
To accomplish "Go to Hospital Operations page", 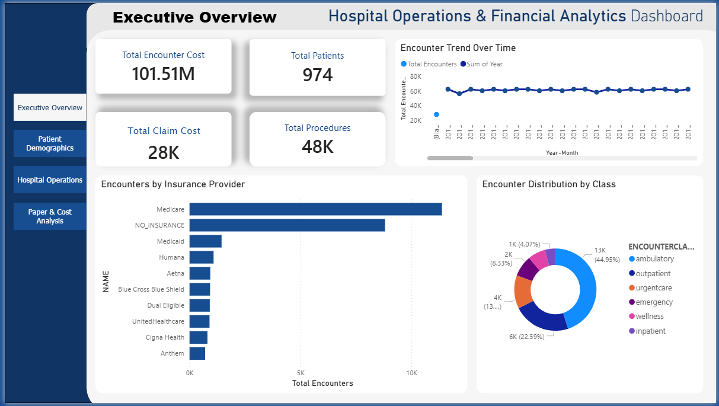I will click(x=50, y=180).
